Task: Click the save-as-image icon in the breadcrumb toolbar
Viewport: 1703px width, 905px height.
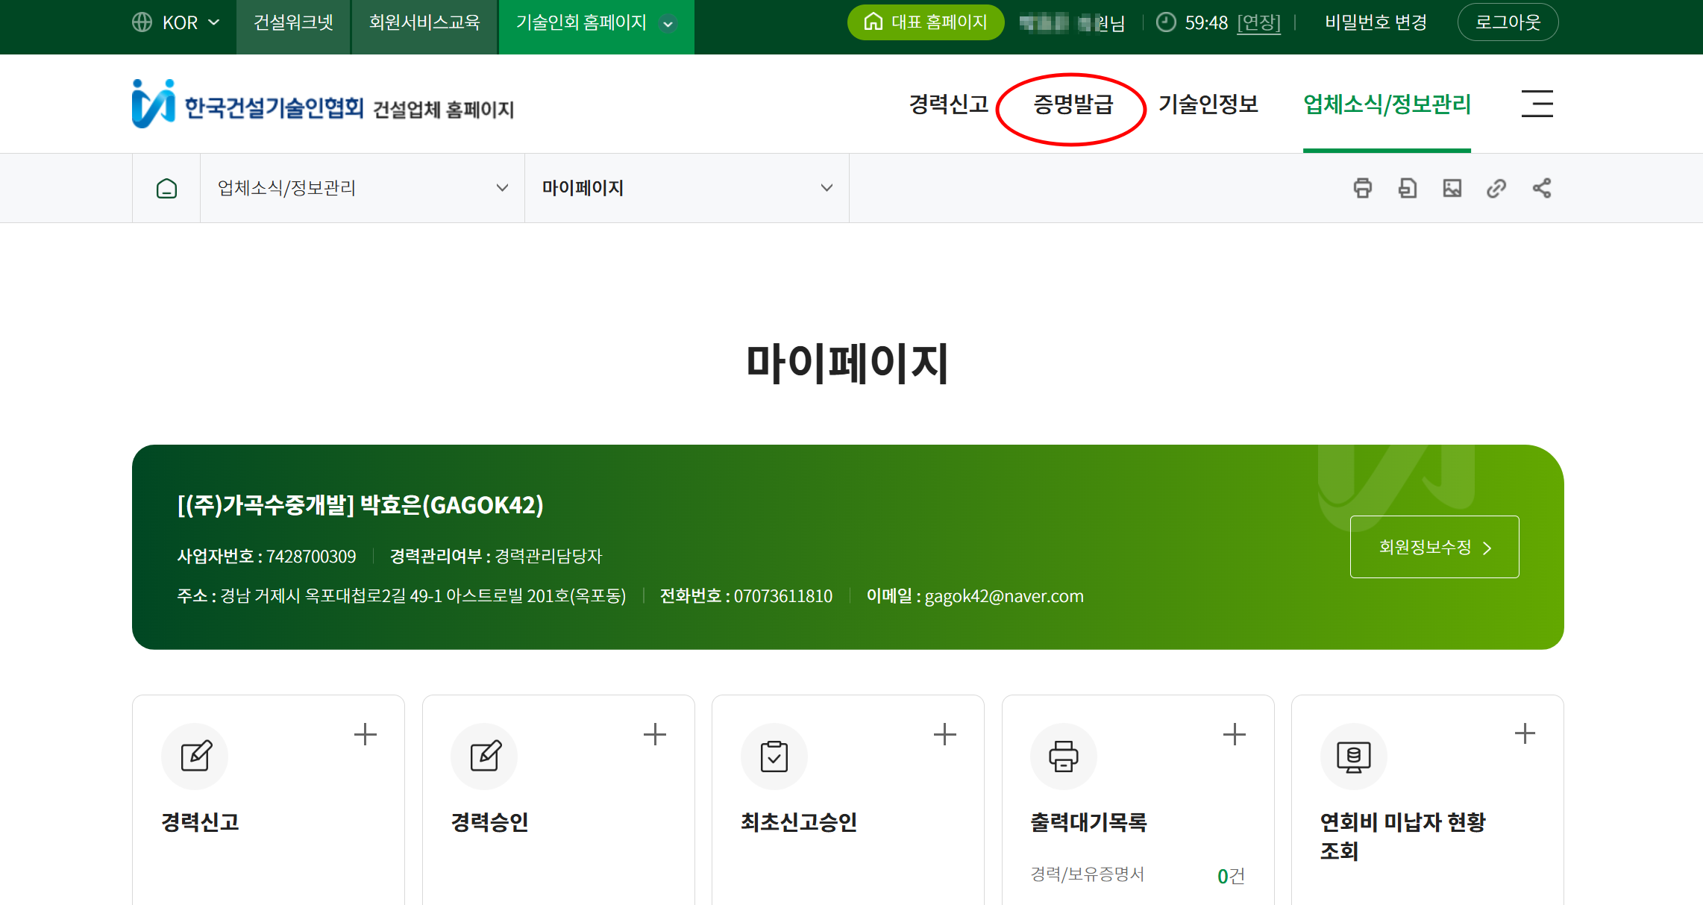Action: 1452,188
